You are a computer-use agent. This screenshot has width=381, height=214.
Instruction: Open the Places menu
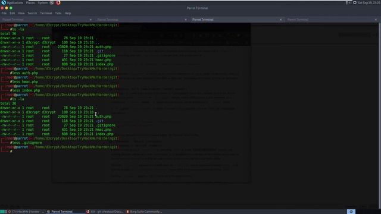pos(30,2)
